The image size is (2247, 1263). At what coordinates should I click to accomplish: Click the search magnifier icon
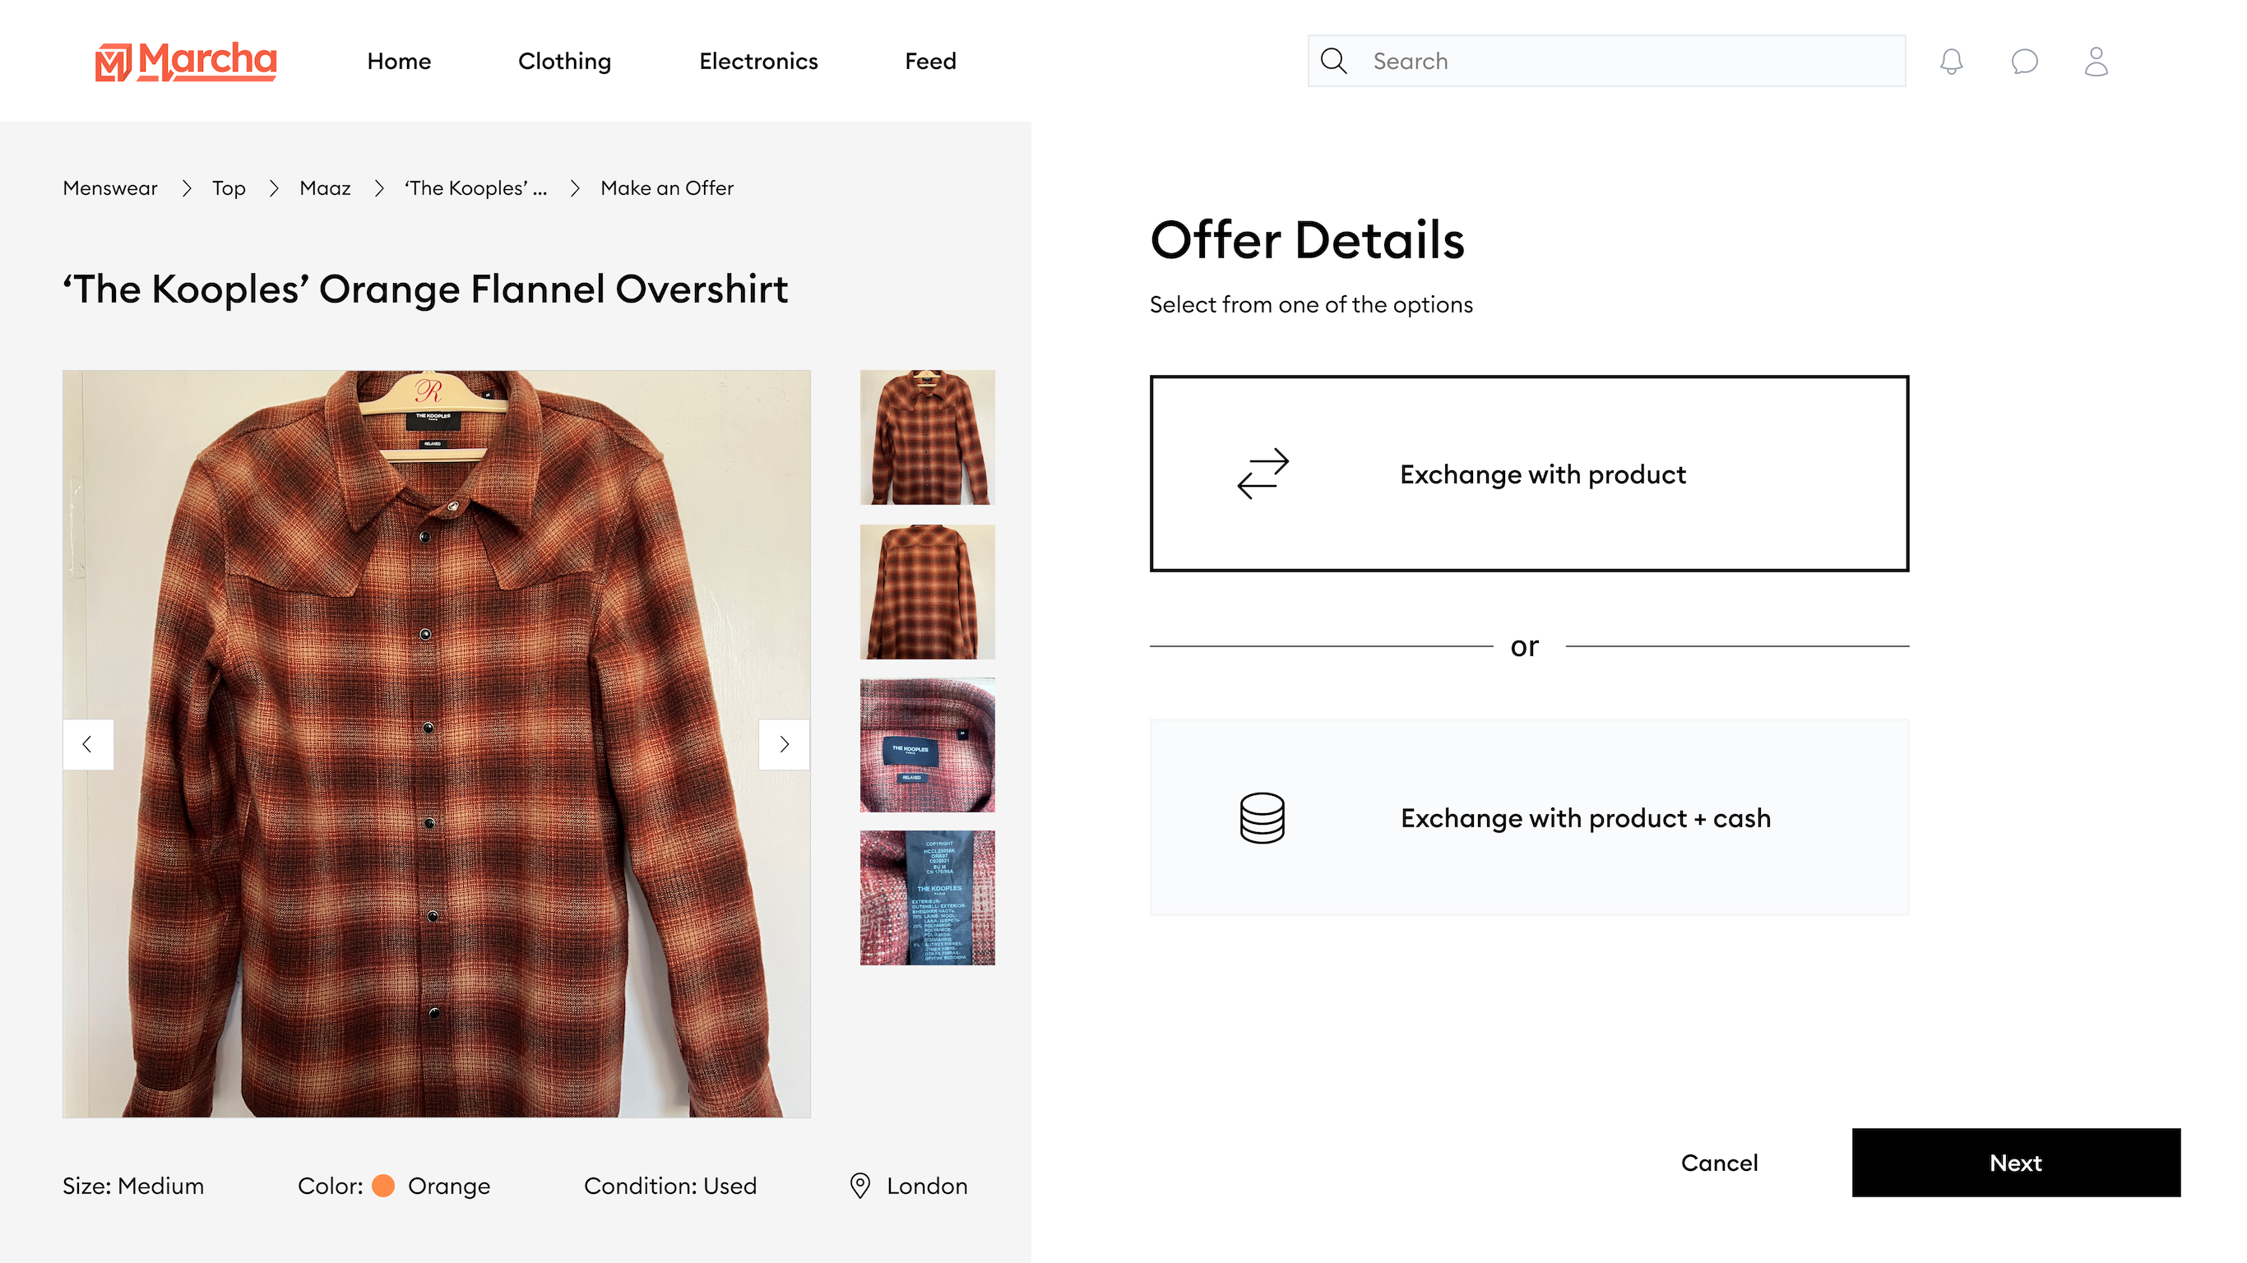tap(1334, 61)
